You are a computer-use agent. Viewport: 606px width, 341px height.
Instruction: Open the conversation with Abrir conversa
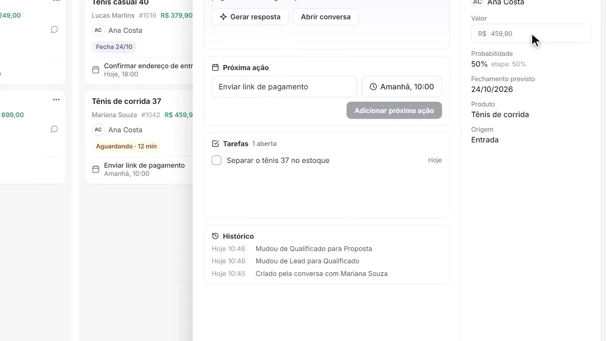(x=326, y=17)
